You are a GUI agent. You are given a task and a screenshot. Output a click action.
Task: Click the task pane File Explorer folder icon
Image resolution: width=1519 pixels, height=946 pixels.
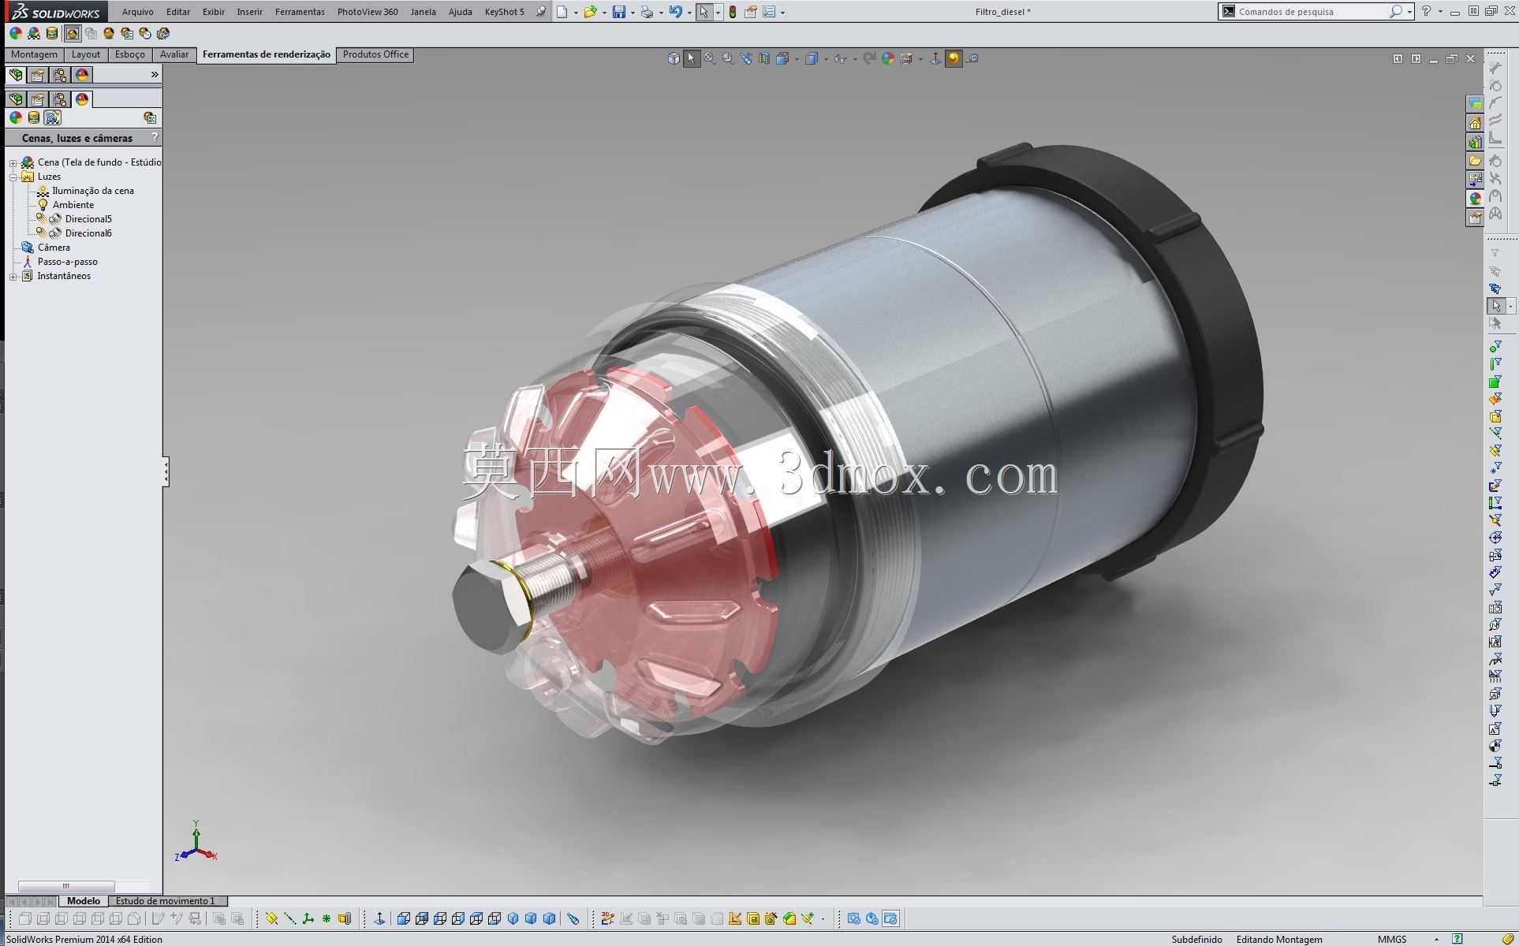click(x=1475, y=161)
